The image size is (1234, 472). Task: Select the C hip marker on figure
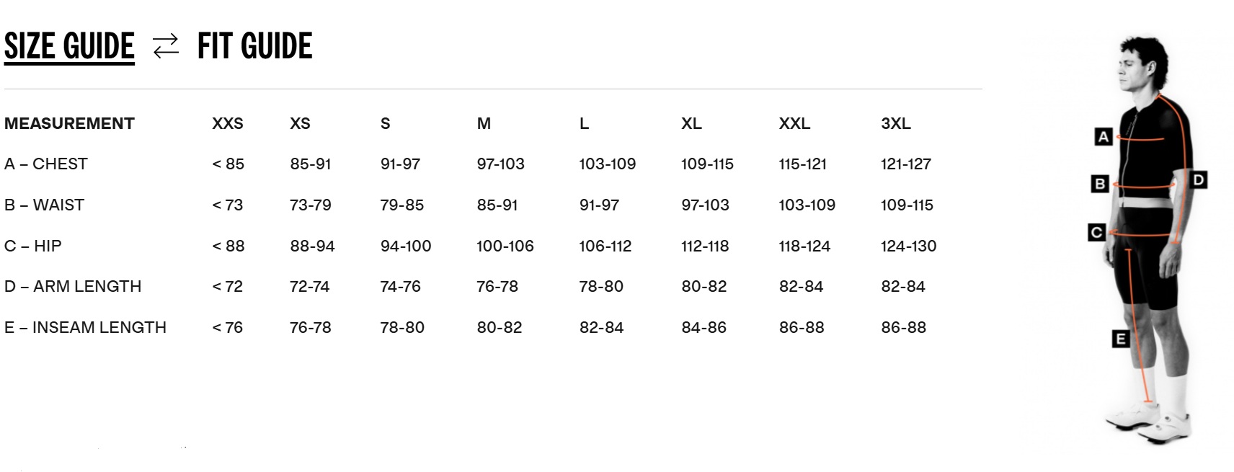[1096, 232]
